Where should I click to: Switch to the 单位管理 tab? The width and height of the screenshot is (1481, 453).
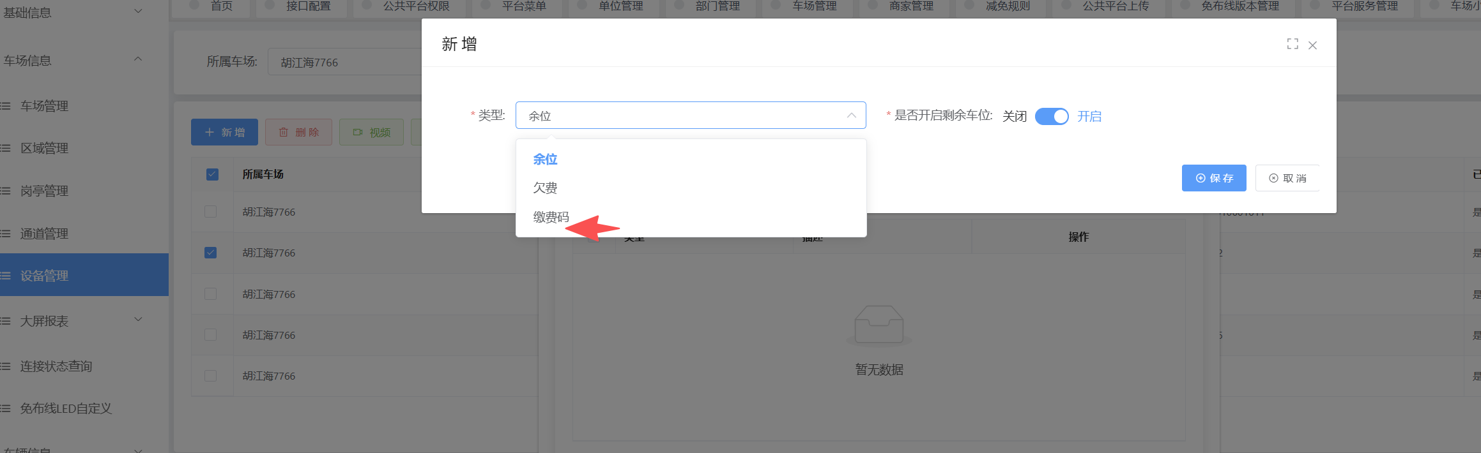tap(613, 6)
